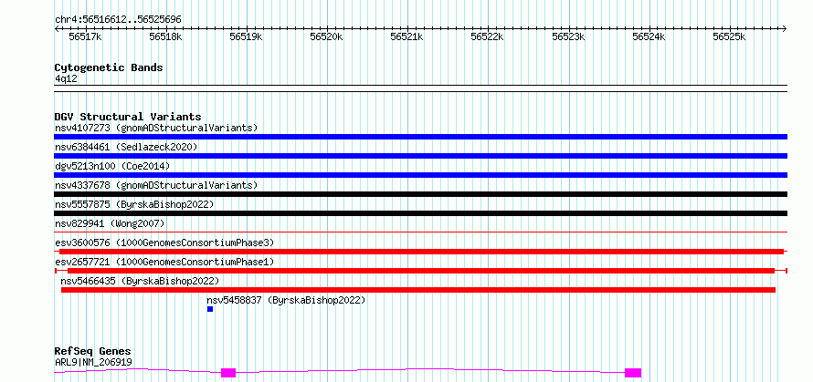Click the 56520k ruler position
Image resolution: width=813 pixels, height=382 pixels.
click(x=327, y=36)
